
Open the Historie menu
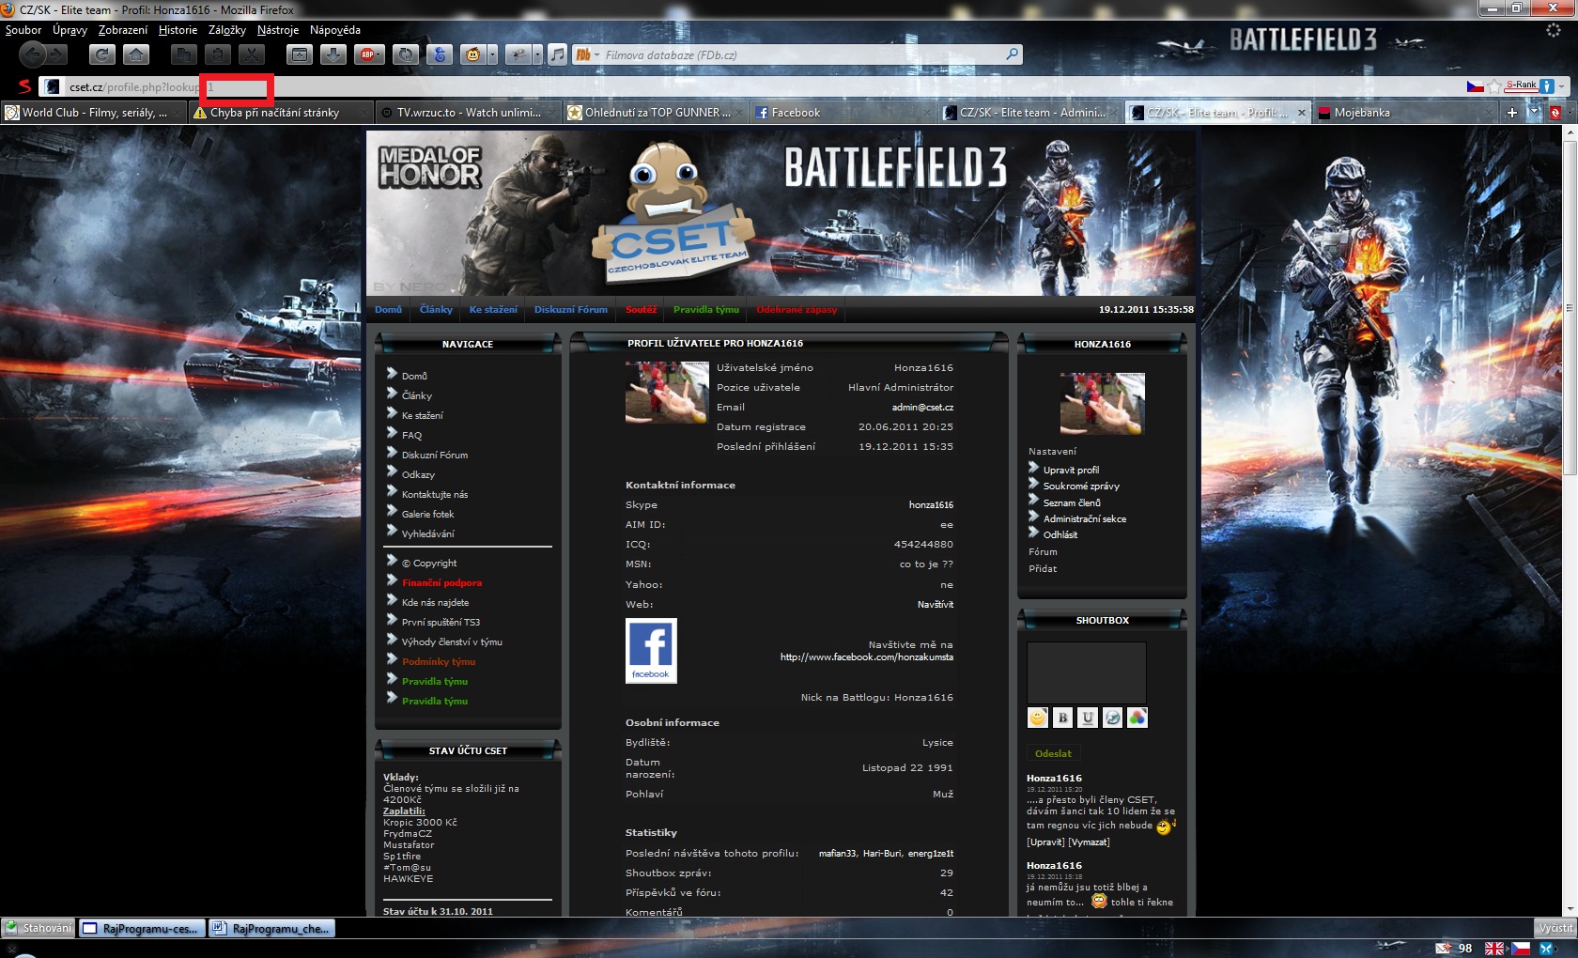[x=178, y=30]
